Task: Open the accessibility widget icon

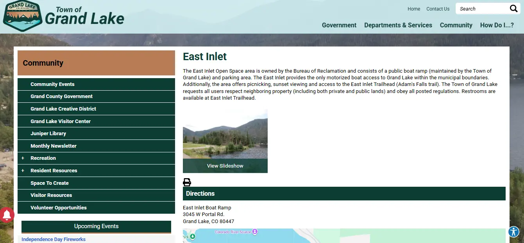Action: click(513, 232)
